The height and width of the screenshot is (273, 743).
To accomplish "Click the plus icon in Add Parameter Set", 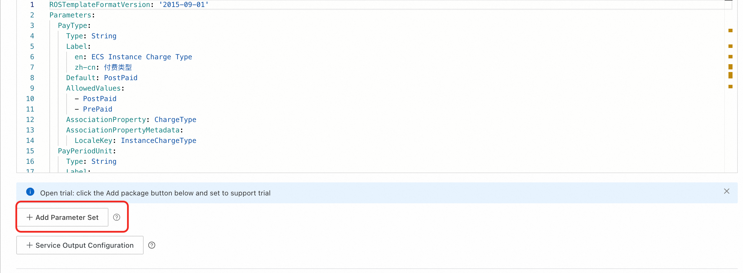I will (29, 217).
